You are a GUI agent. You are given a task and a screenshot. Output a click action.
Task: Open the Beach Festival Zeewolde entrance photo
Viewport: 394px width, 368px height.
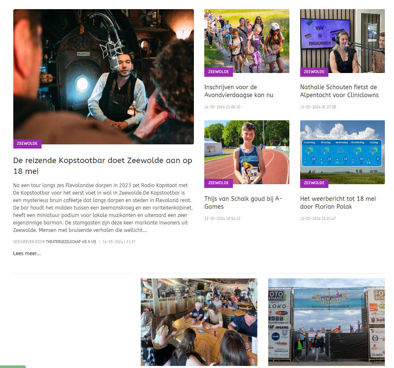(326, 322)
